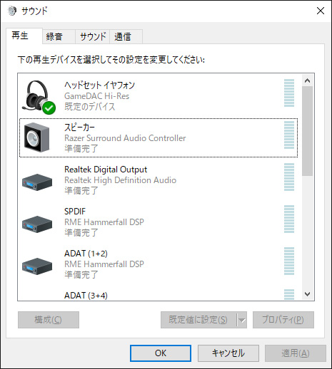Screen dimensions: 332x369
Task: Click the scroll up arrow in device list
Action: click(308, 80)
